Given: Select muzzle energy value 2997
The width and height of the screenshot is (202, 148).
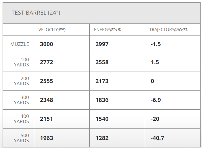Looking at the screenshot, I should click(x=102, y=44).
